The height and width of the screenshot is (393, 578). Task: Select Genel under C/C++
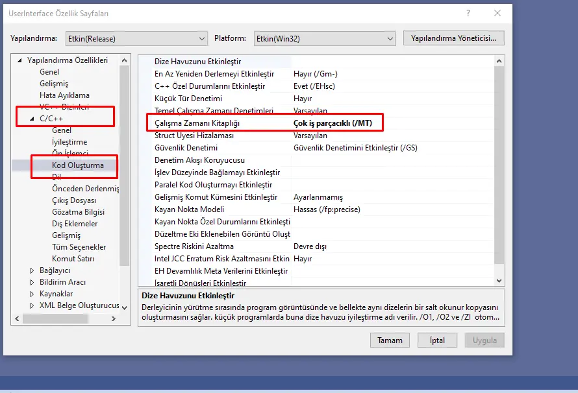[62, 130]
